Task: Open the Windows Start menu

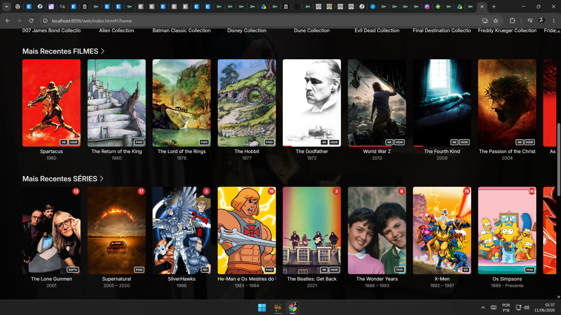Action: 262,308
